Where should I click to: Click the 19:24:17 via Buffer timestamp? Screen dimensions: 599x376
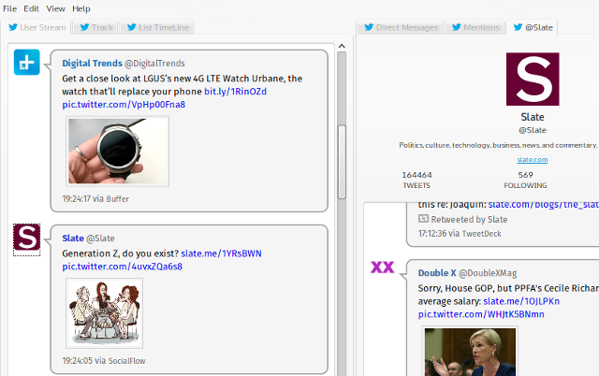[x=95, y=199]
